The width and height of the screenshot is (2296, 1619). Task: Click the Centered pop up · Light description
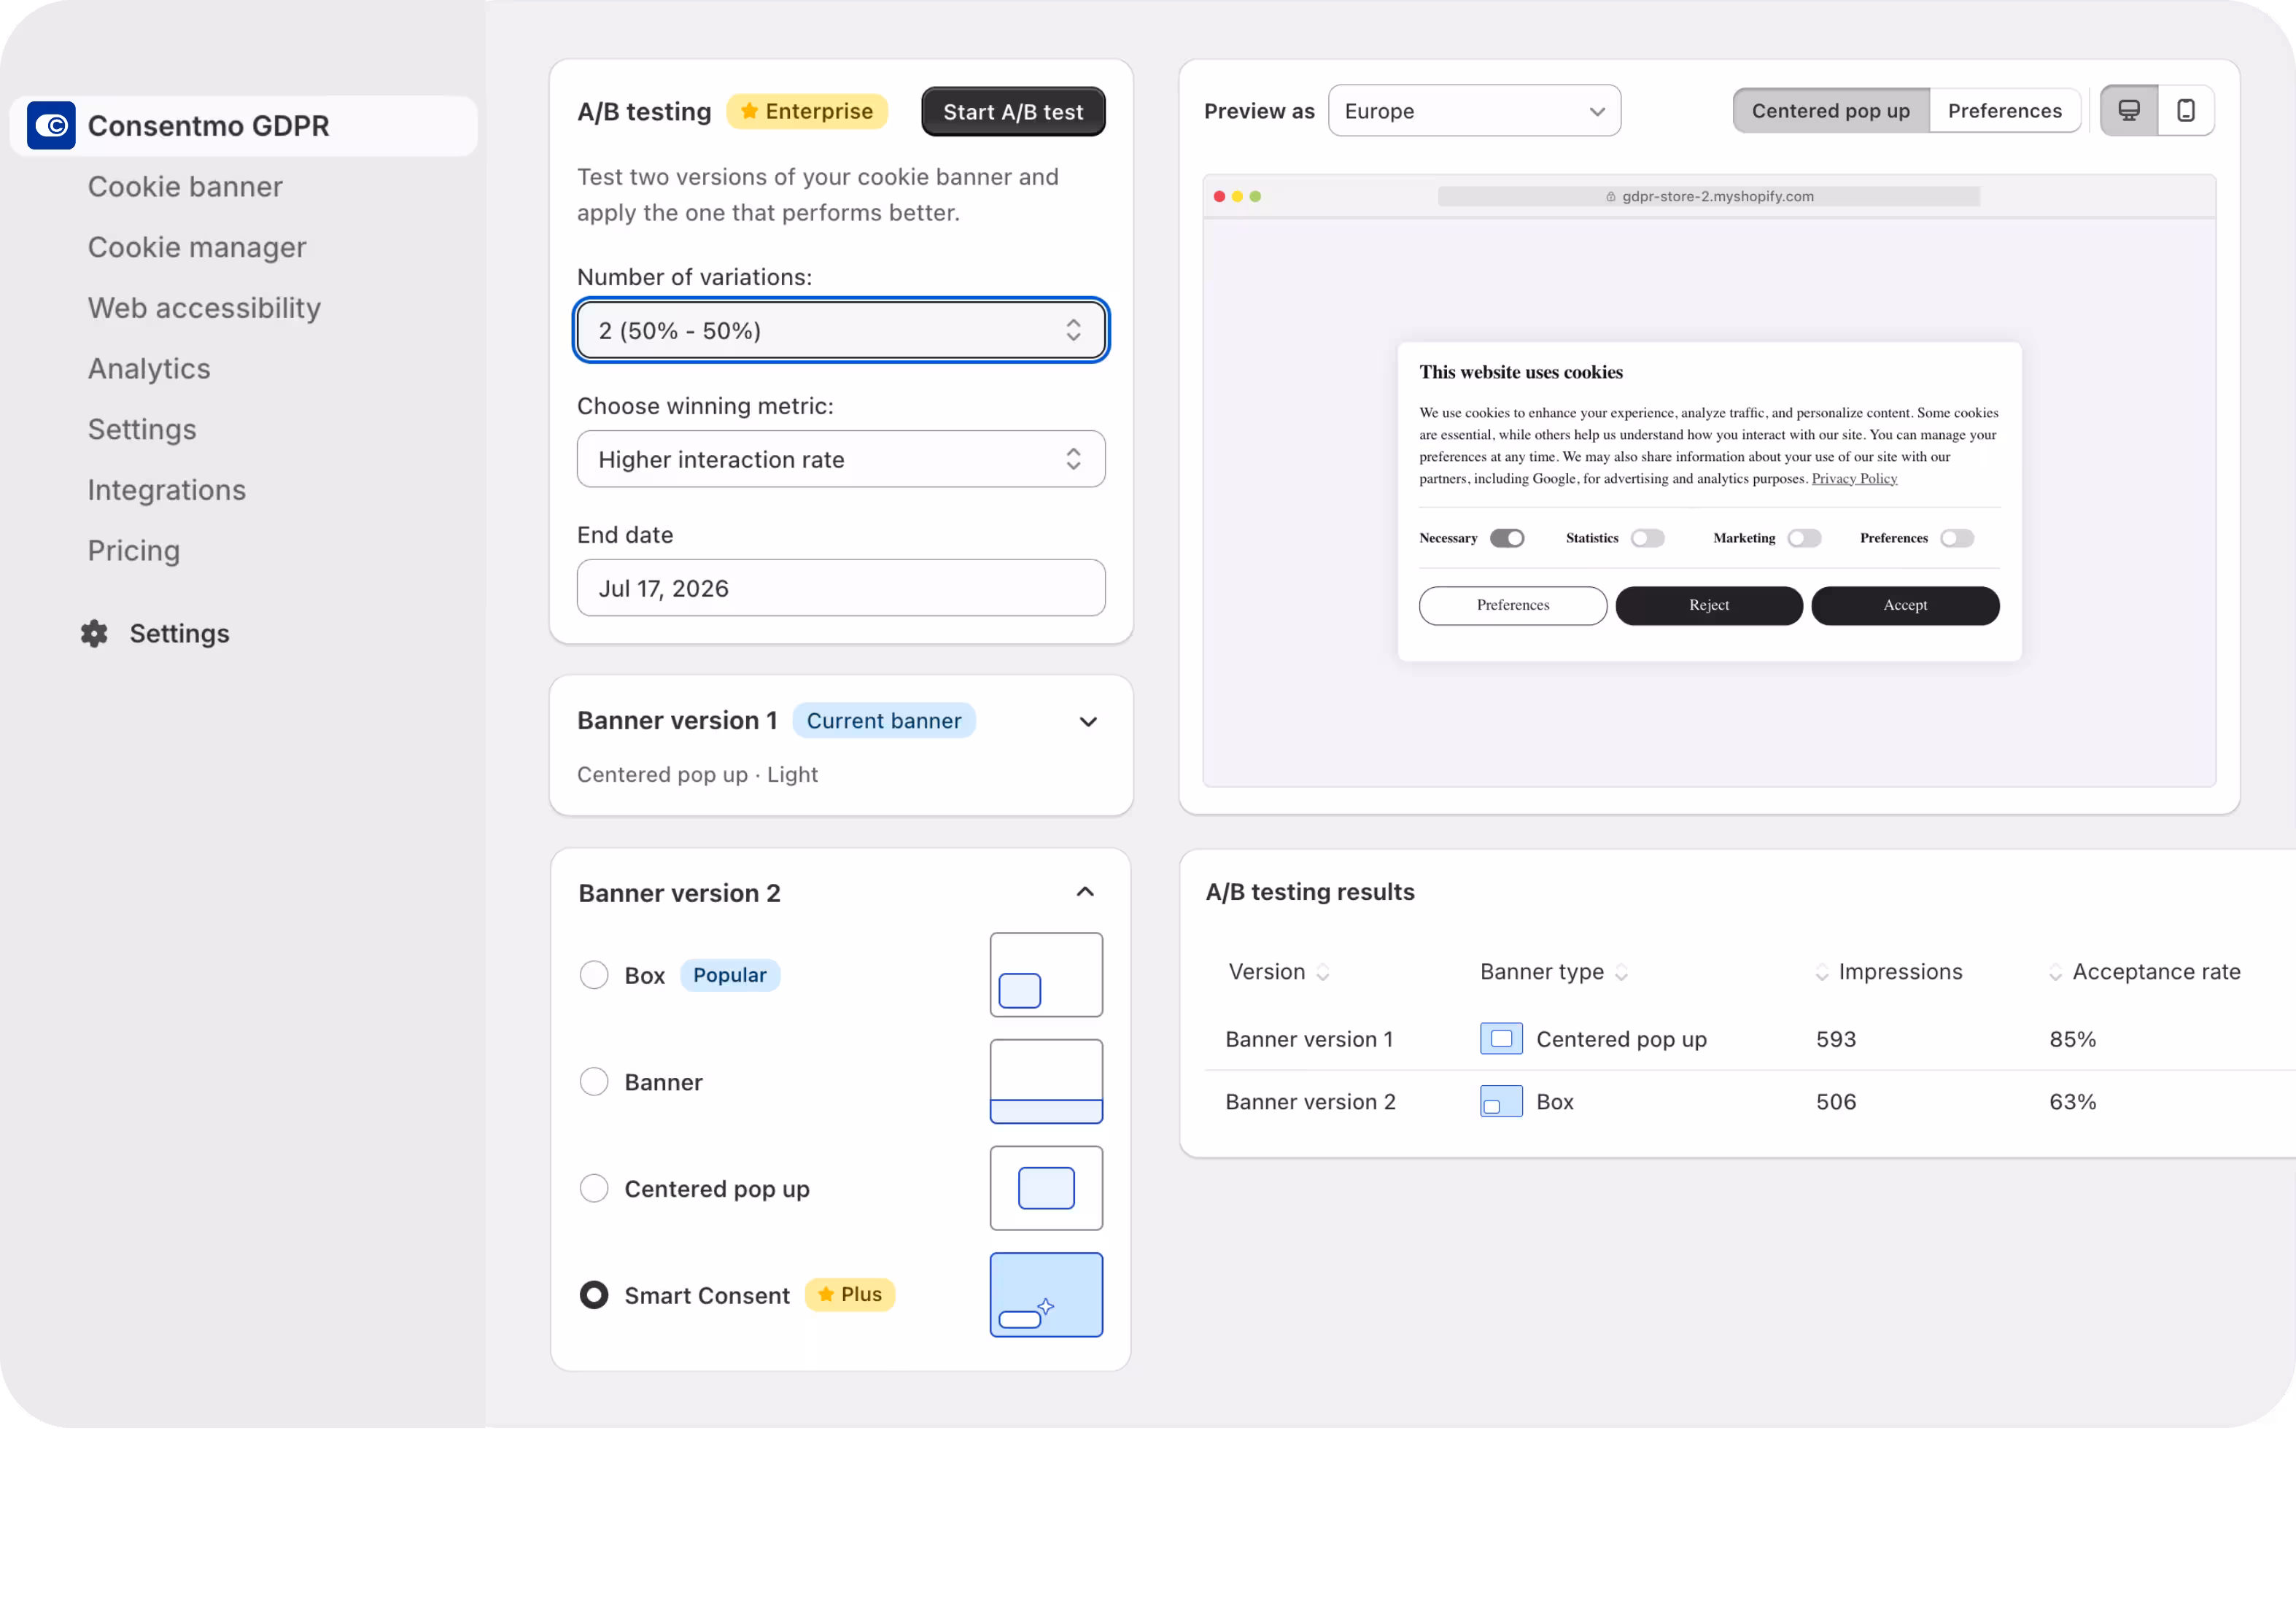point(697,775)
